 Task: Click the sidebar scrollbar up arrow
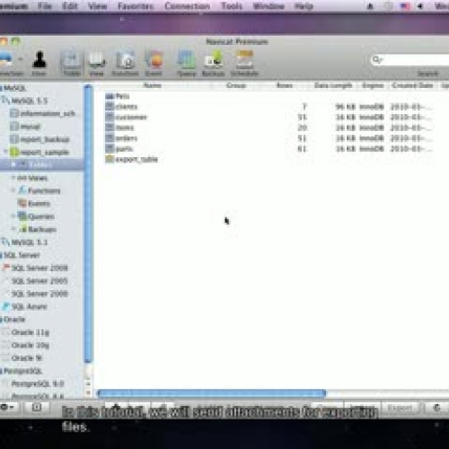pos(88,383)
